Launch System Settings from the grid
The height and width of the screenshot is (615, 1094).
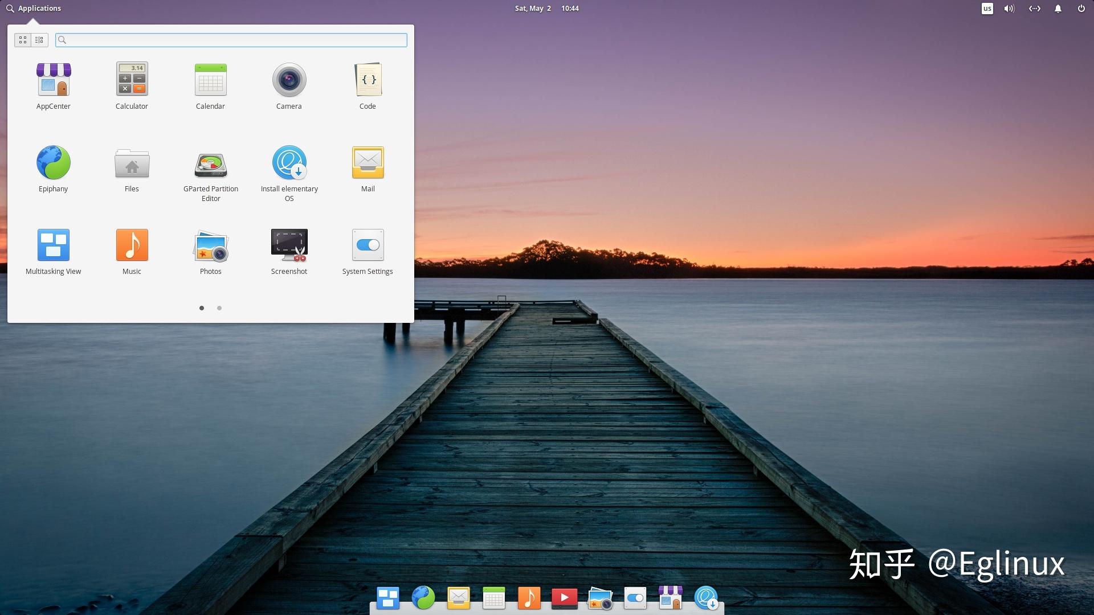click(368, 245)
